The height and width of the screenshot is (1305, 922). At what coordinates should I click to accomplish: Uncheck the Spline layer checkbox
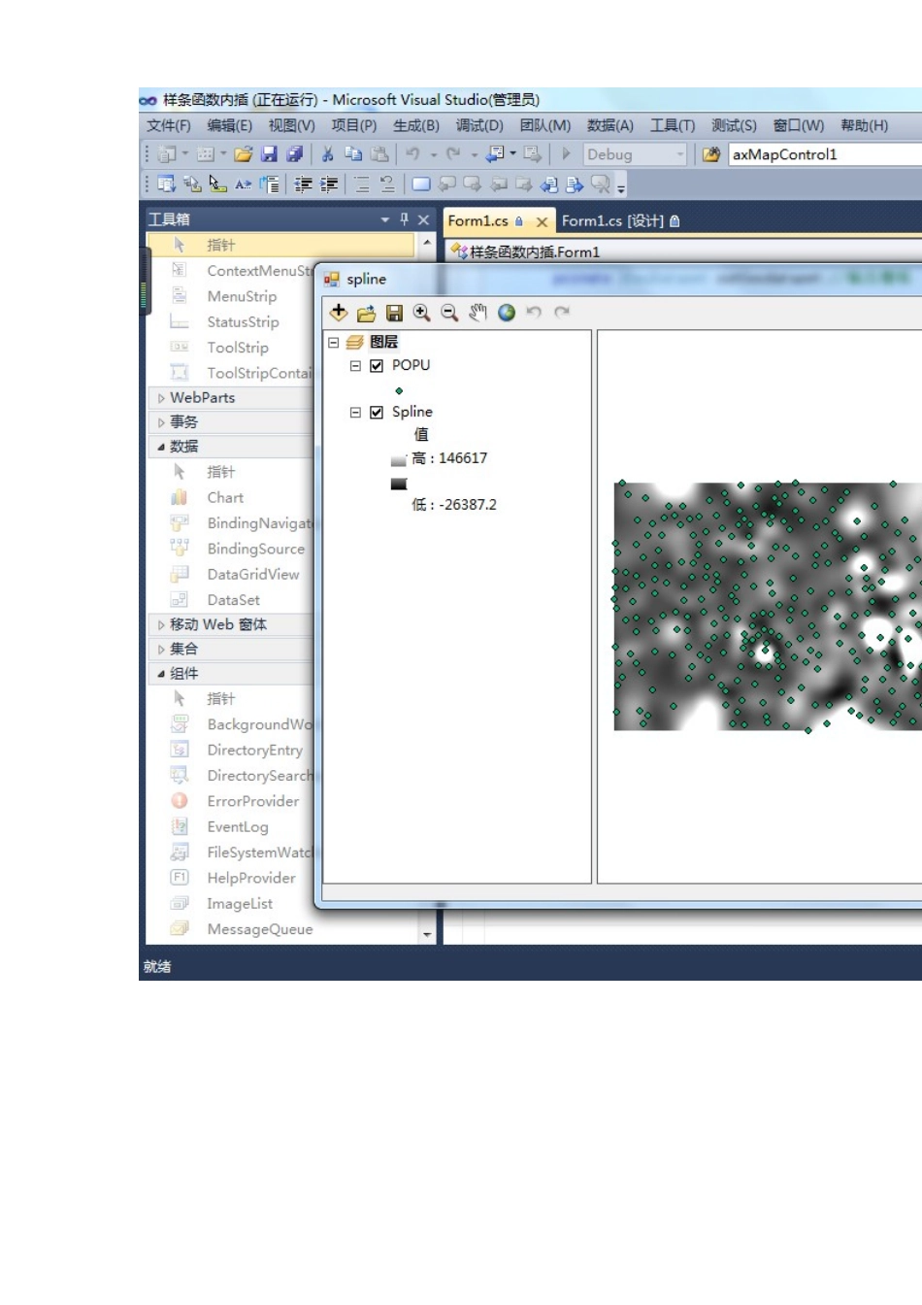377,413
